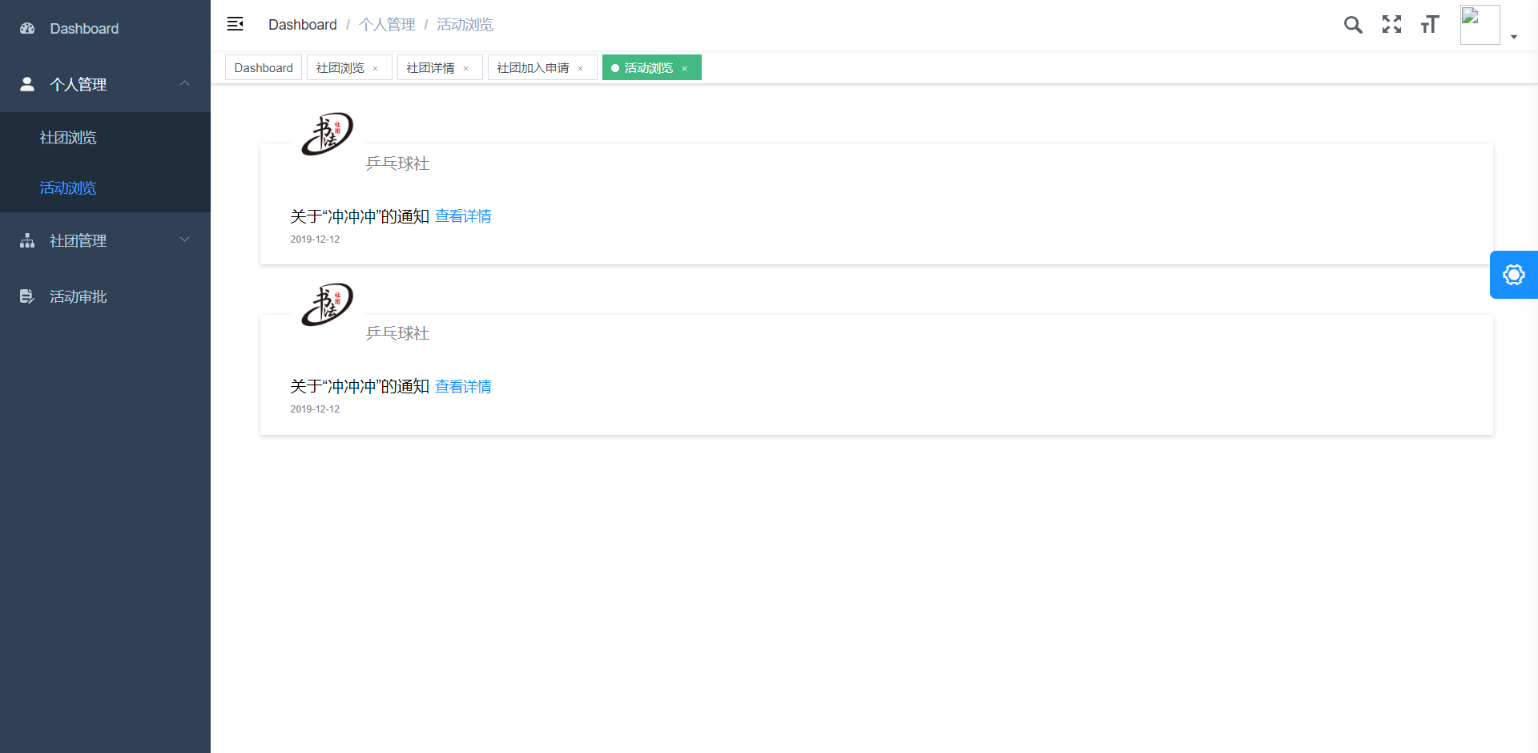
Task: Select 社团浏览 in the sidebar
Action: click(x=68, y=138)
